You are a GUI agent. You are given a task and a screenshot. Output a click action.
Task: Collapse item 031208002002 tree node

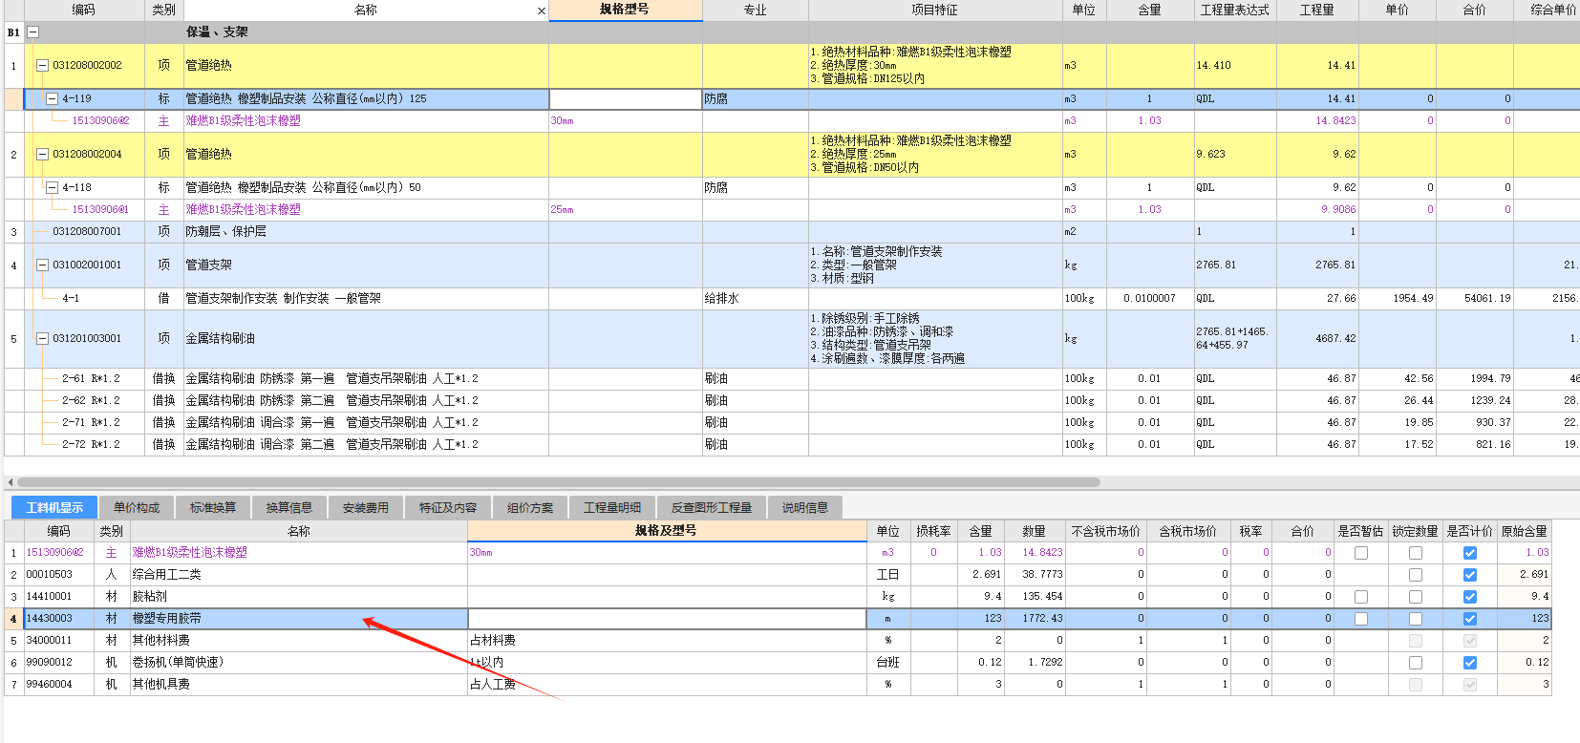click(42, 65)
